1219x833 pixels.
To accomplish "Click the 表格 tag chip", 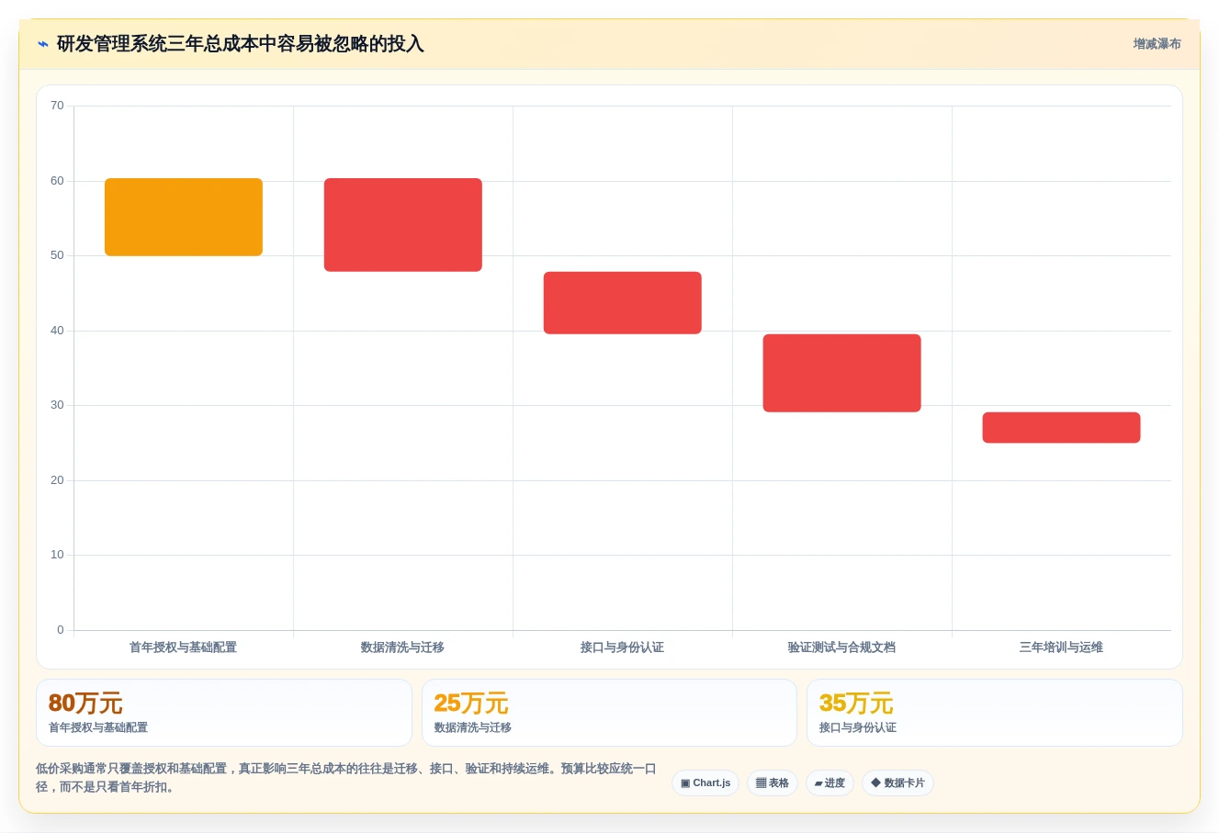I will (x=773, y=783).
